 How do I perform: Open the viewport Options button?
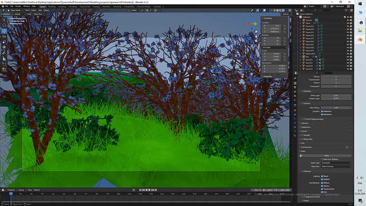pyautogui.click(x=286, y=14)
